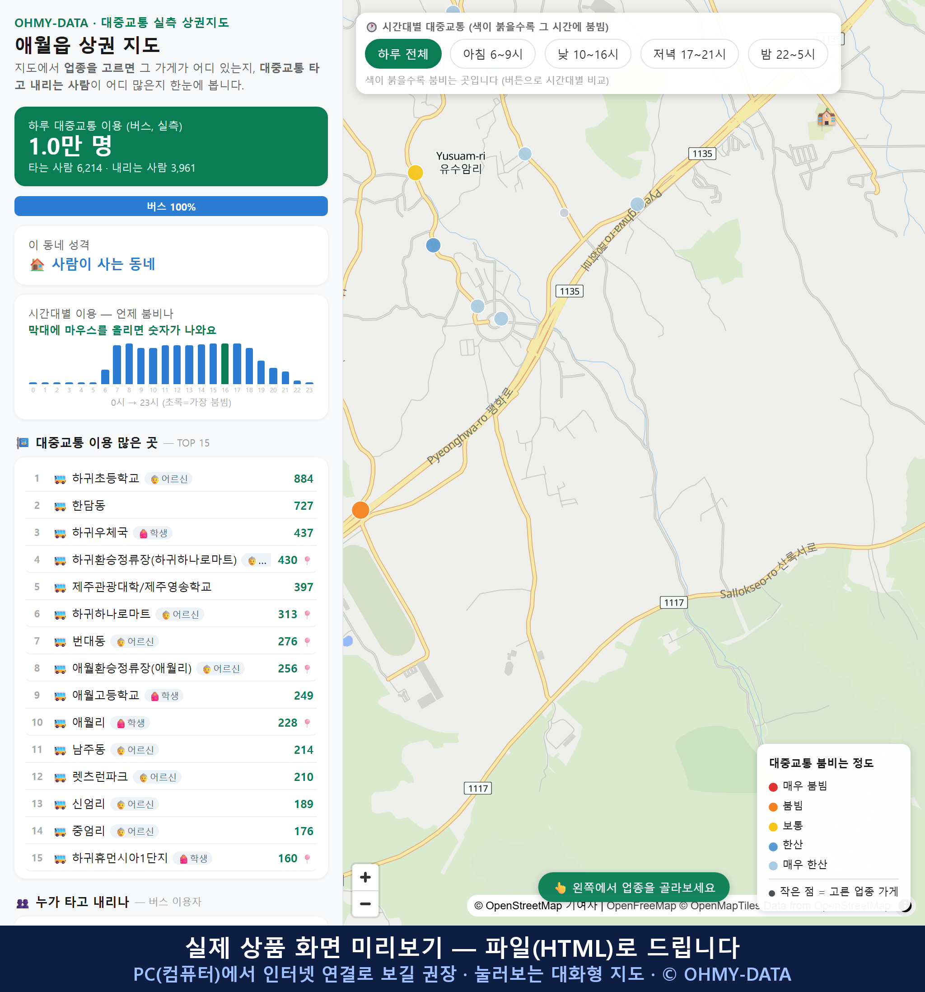The height and width of the screenshot is (992, 925).
Task: Select 제주관광대학/제주영송학교 row
Action: point(171,587)
